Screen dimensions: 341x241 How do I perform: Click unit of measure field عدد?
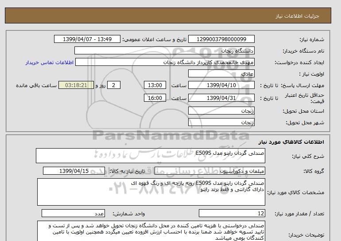coord(73,214)
